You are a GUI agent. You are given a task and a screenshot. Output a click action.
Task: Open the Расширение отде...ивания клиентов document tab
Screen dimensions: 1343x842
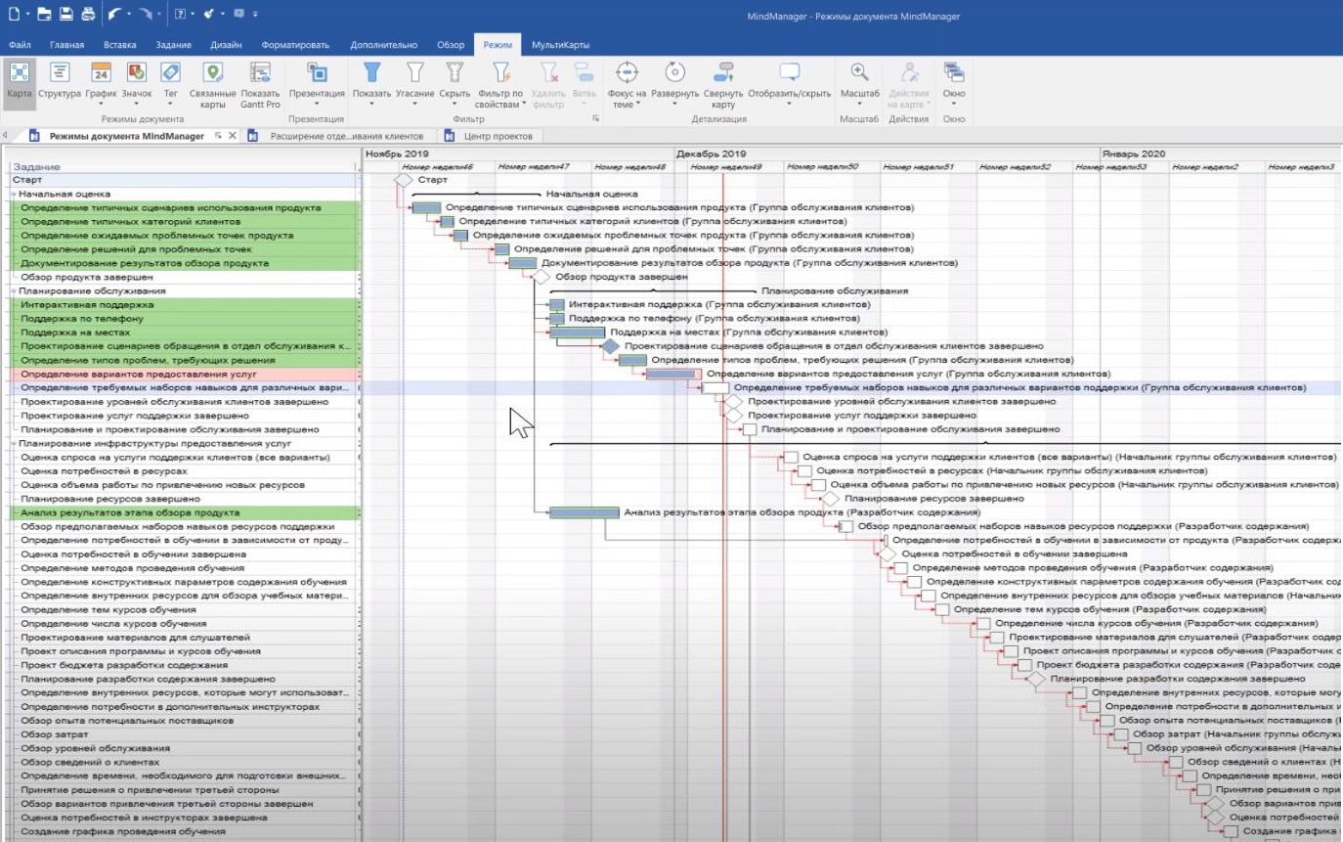(x=338, y=136)
